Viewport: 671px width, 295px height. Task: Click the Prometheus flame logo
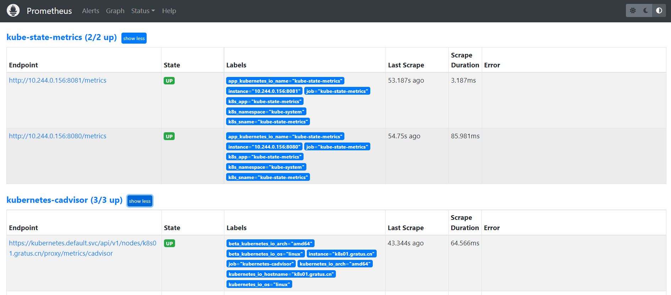click(13, 11)
